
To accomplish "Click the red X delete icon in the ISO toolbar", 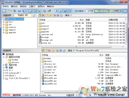I will coord(43,15).
